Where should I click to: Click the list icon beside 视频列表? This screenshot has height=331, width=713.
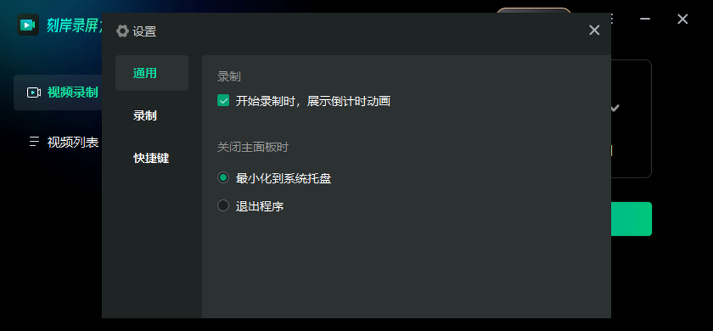(x=34, y=141)
